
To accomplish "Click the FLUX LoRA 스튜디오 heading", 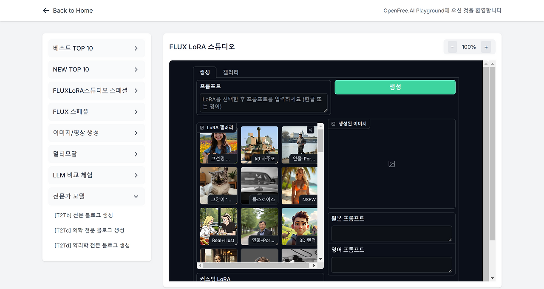I will [x=202, y=47].
